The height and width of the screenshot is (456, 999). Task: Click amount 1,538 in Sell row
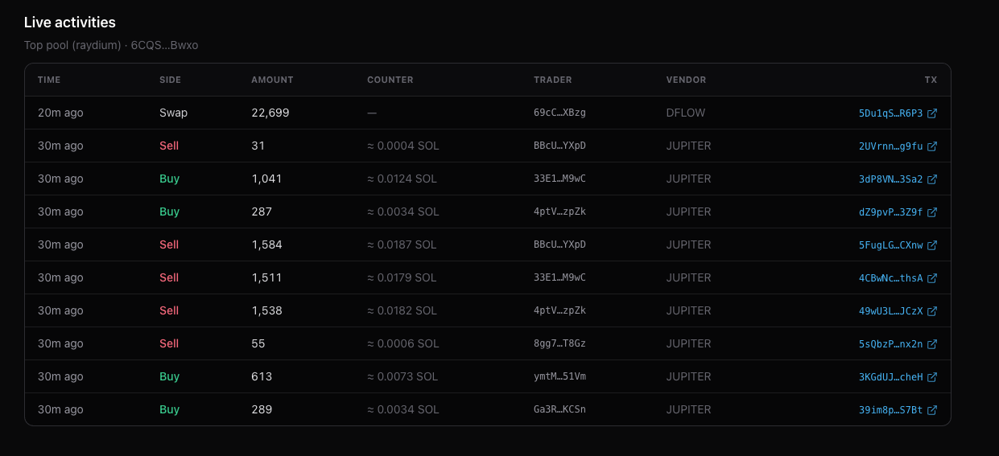[x=266, y=310]
